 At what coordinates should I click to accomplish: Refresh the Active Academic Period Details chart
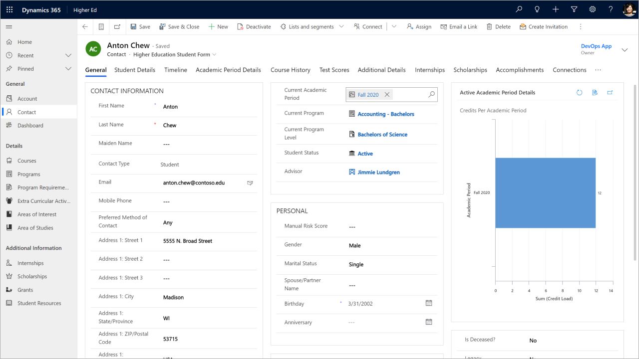(579, 93)
